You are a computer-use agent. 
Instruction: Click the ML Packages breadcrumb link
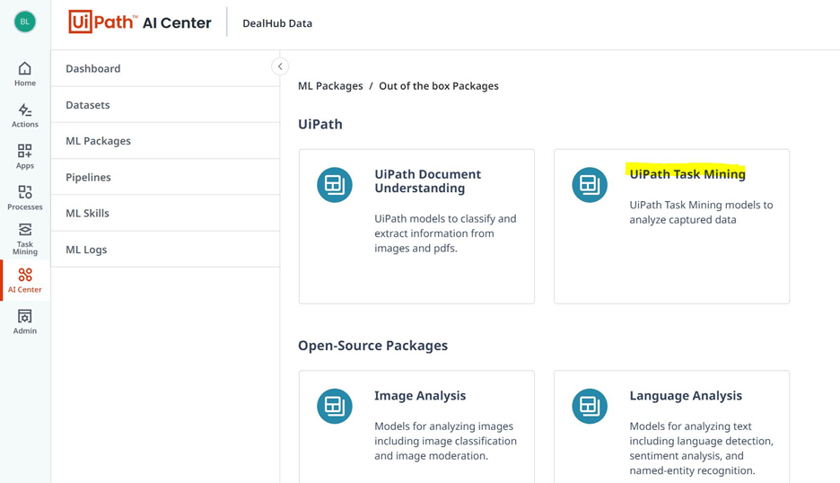(330, 86)
